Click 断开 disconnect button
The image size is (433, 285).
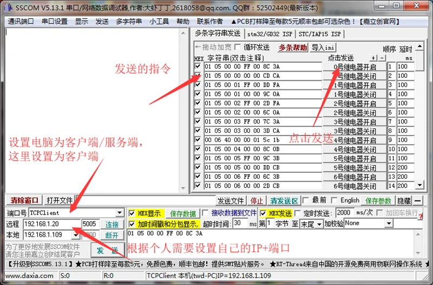click(112, 235)
